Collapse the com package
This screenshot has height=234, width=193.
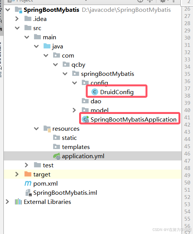coord(46,56)
